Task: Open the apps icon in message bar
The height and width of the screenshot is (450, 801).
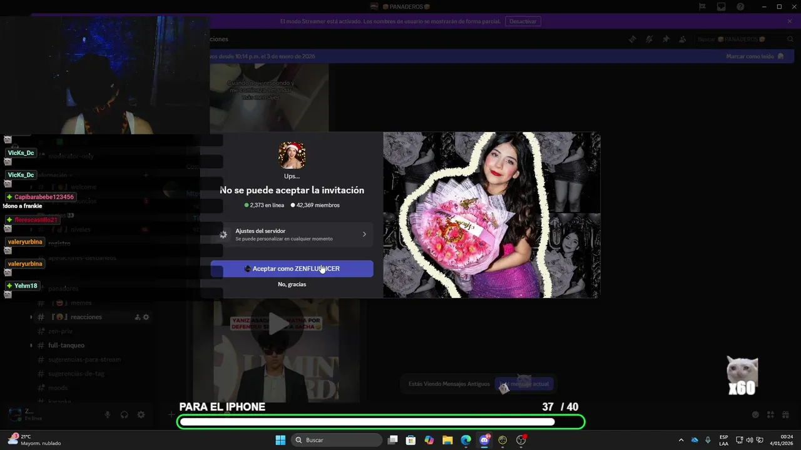Action: (770, 414)
